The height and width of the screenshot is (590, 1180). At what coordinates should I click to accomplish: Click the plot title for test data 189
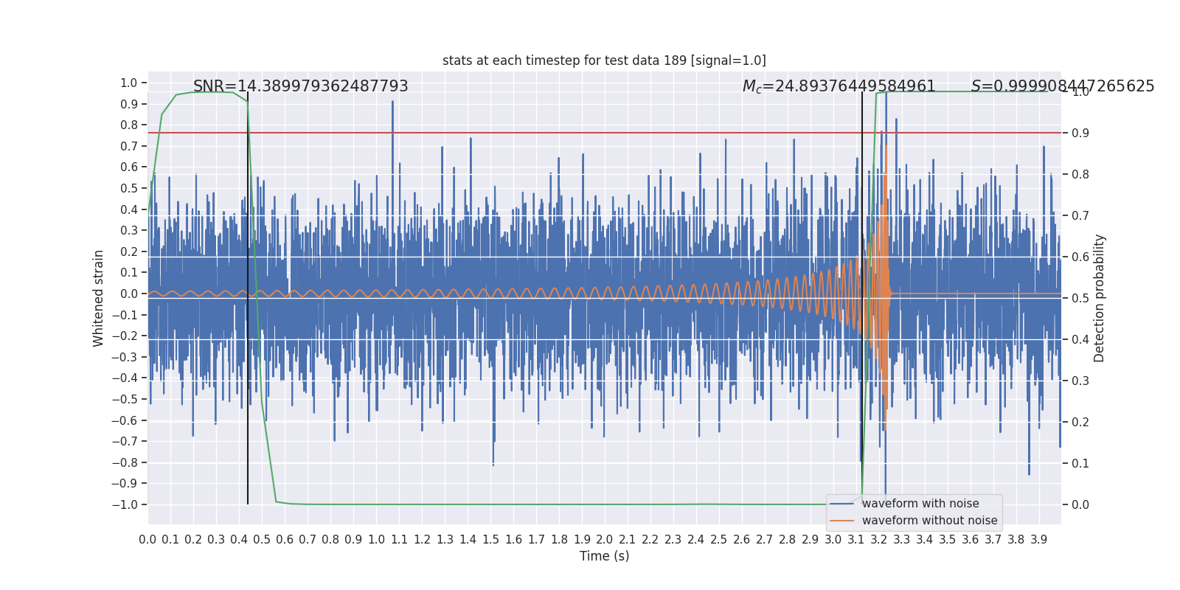(x=604, y=60)
